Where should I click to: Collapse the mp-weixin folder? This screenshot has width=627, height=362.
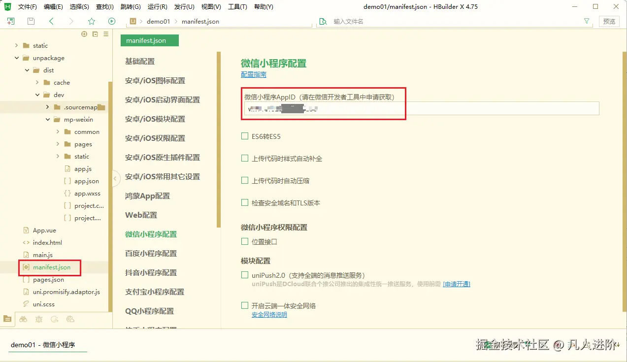pos(48,120)
